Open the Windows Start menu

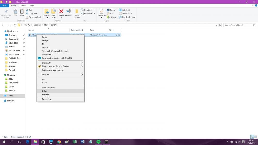(4, 142)
